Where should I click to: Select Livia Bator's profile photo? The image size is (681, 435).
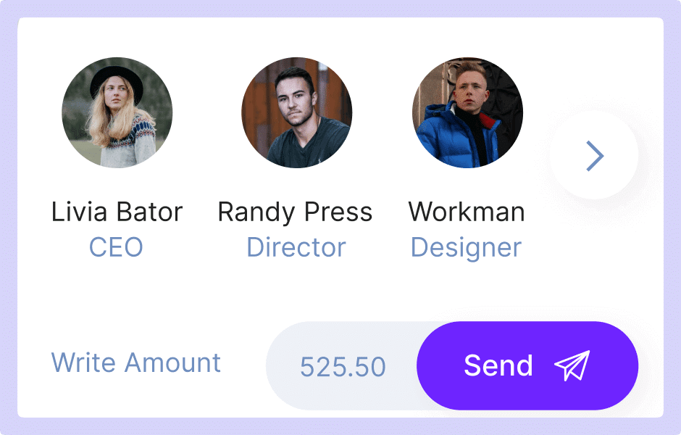click(x=117, y=113)
